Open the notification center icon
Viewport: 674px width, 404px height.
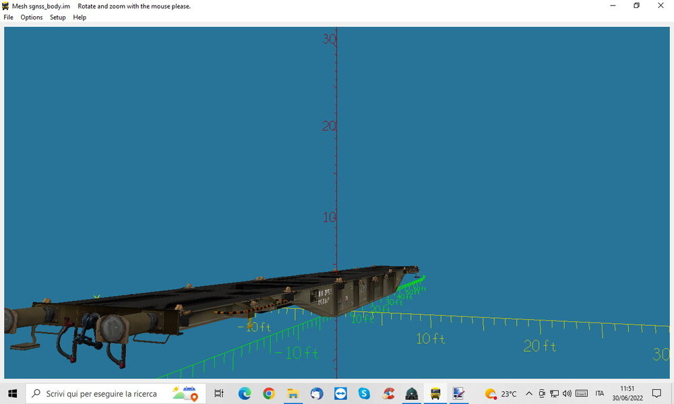tap(656, 393)
